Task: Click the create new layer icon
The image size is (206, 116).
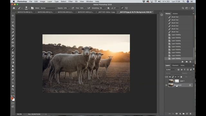Action: click(x=187, y=114)
